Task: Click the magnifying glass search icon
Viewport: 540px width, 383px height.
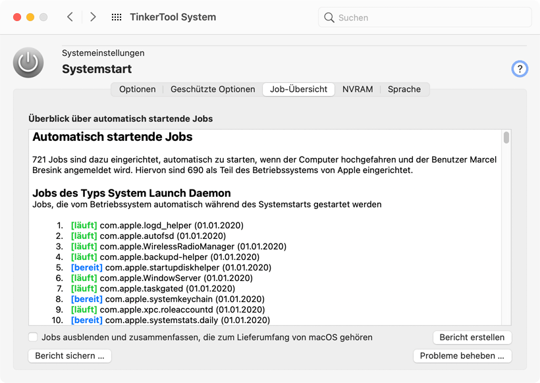Action: click(x=329, y=18)
